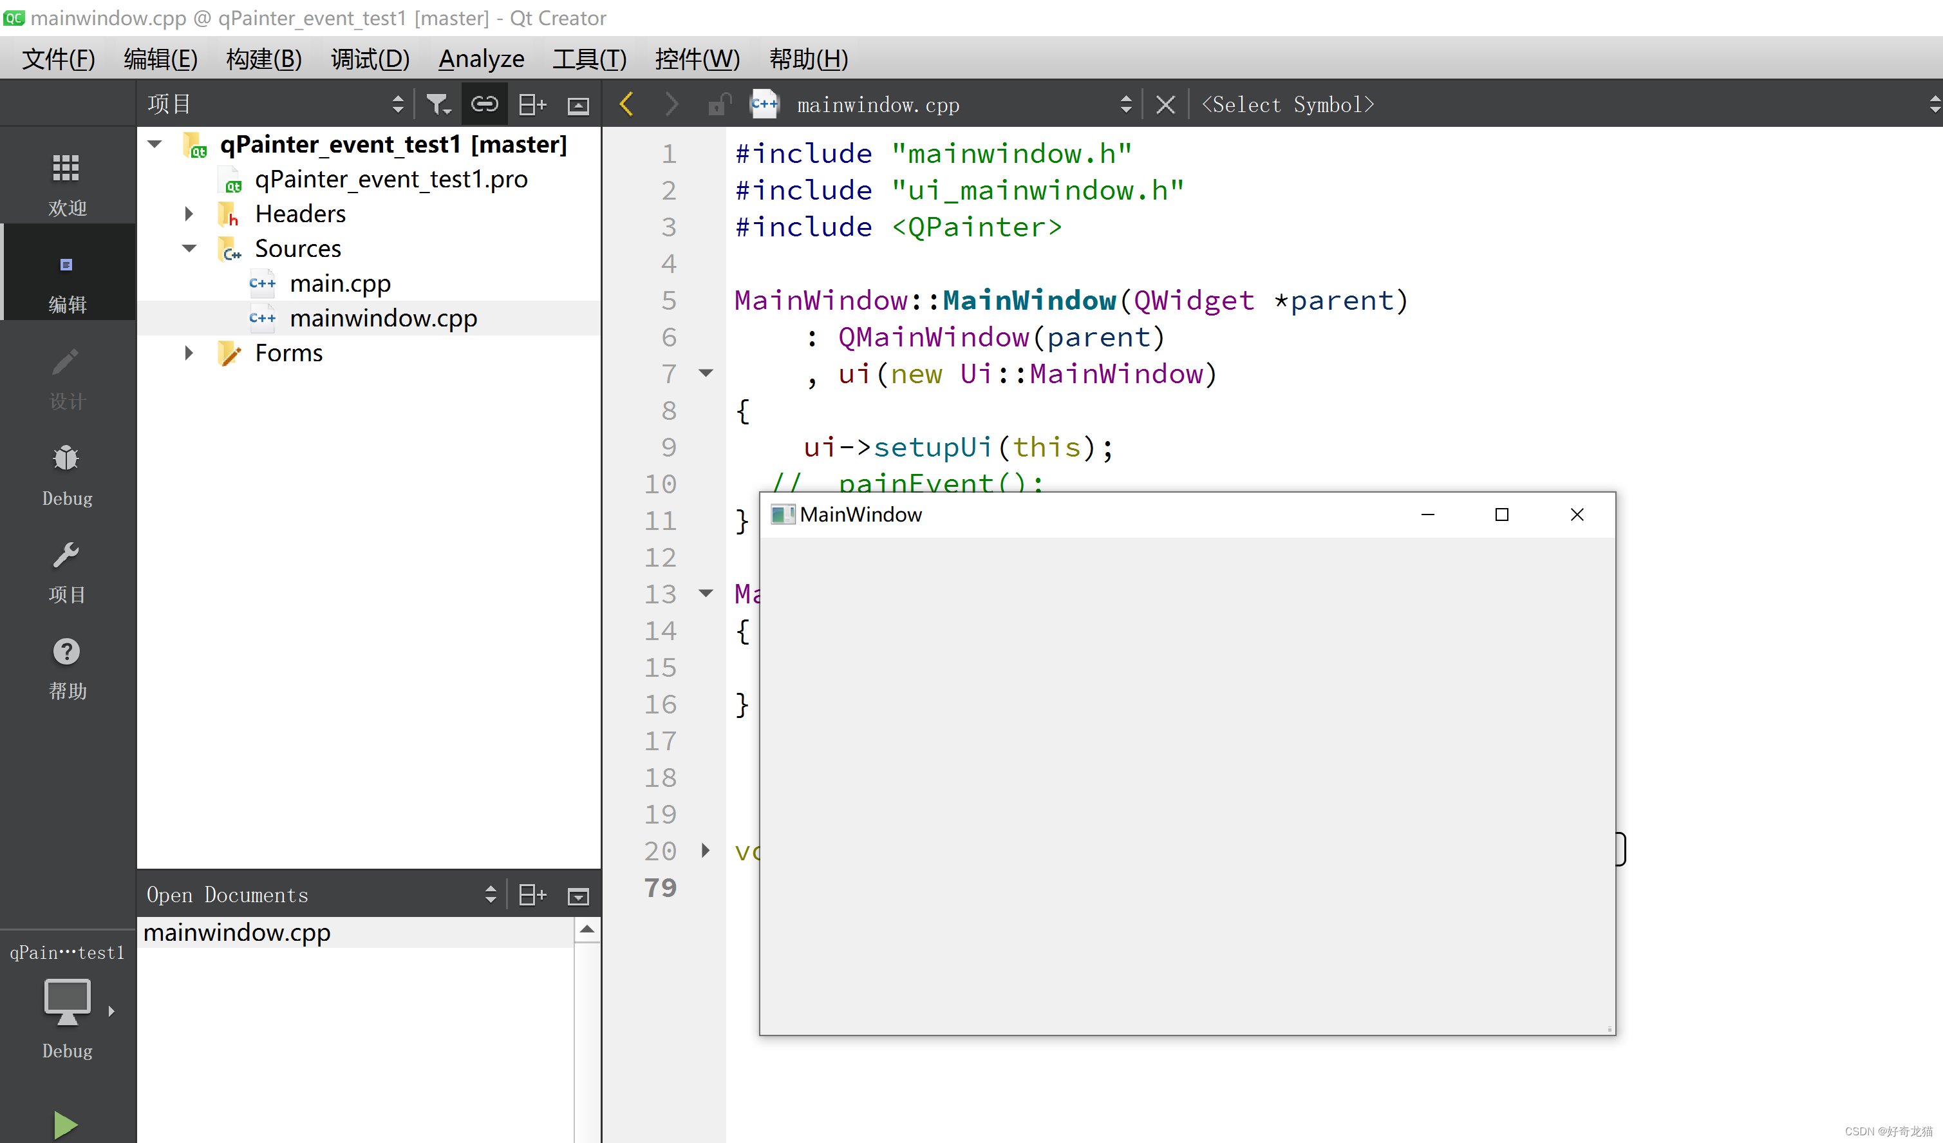Click main.cpp in Sources tree

(x=340, y=283)
